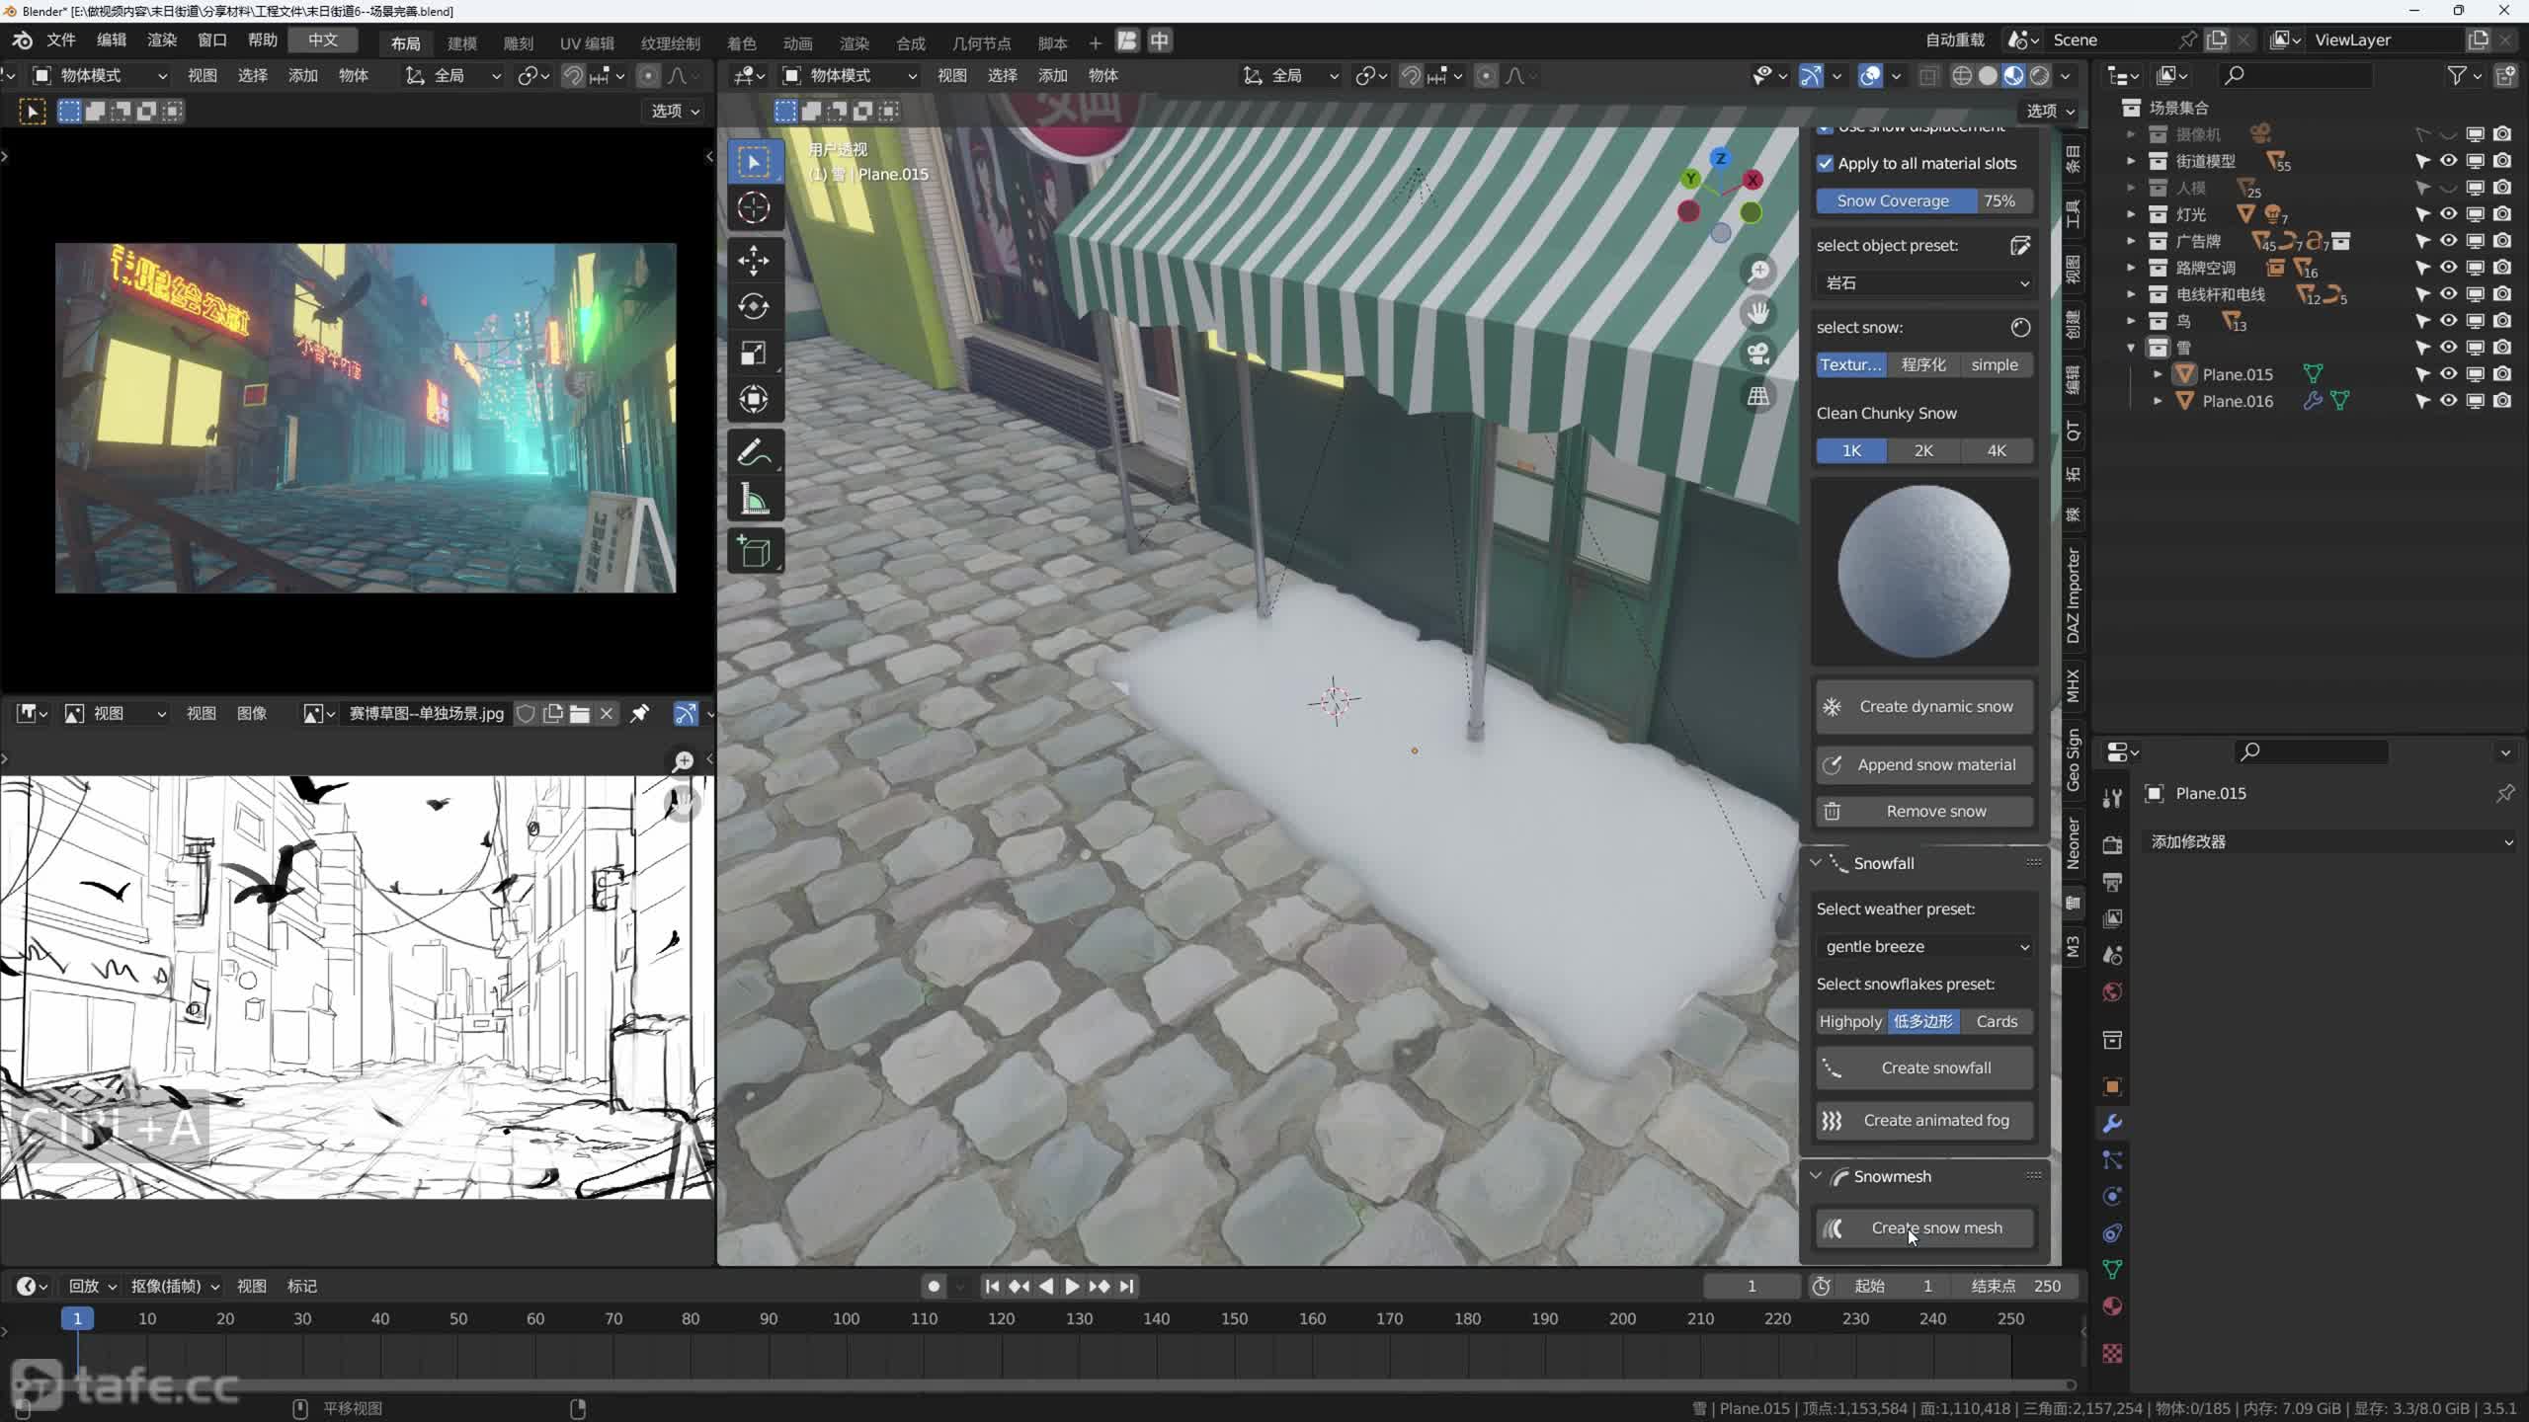Screen dimensions: 2529x1422
Task: Hide 灯光 collection eye icon
Action: coord(2449,214)
